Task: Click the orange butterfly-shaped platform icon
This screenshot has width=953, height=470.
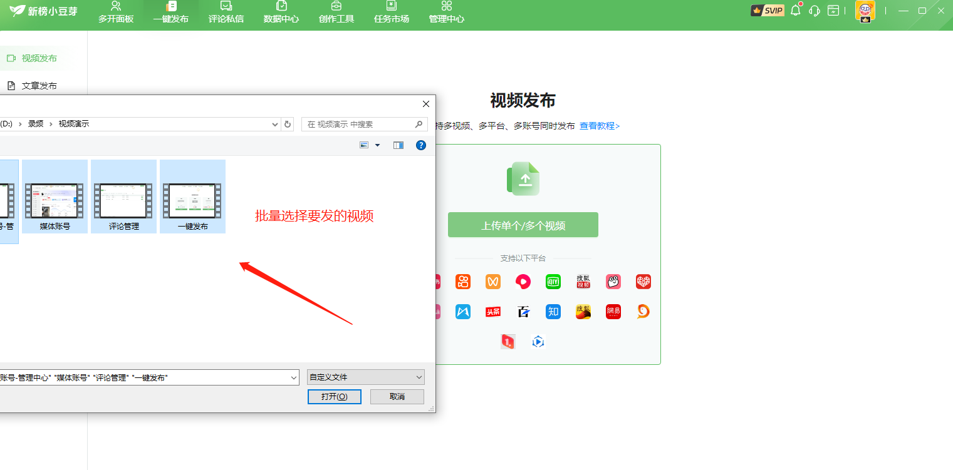Action: pos(493,282)
